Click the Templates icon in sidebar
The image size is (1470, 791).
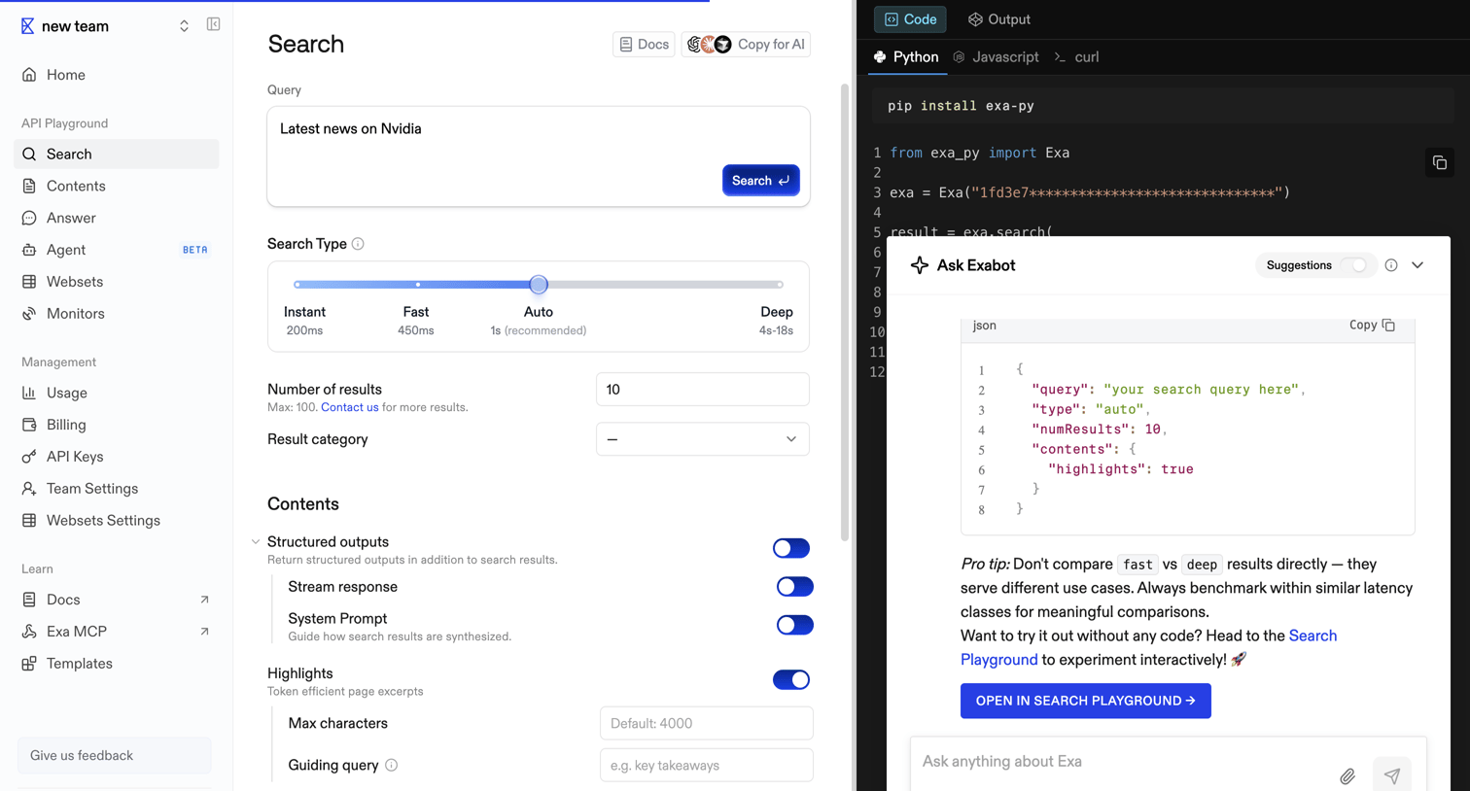pyautogui.click(x=29, y=664)
